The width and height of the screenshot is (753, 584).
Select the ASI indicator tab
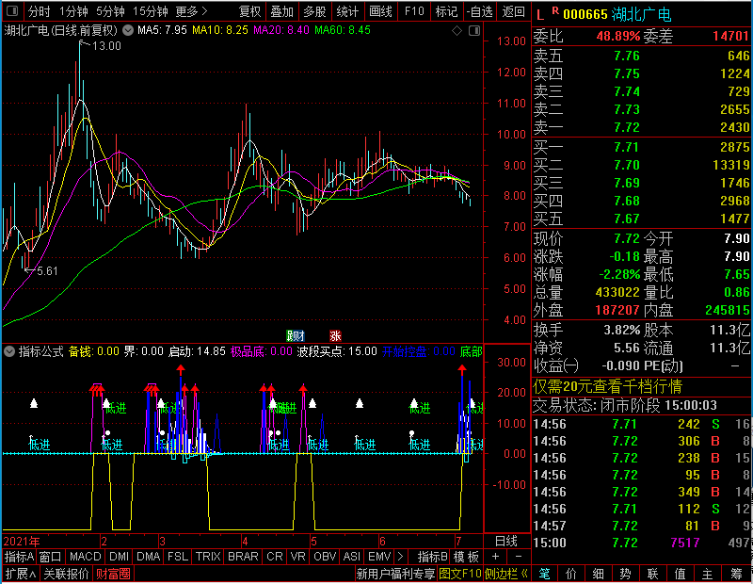coord(351,557)
